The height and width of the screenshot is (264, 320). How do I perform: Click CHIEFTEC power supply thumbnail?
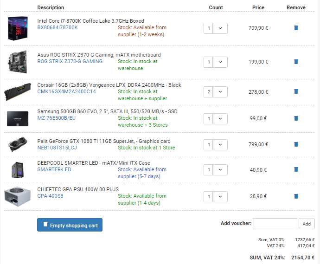click(17, 196)
